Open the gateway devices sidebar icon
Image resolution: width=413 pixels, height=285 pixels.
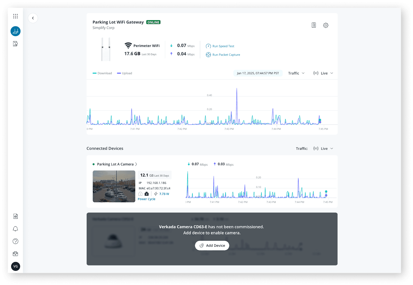pos(15,31)
